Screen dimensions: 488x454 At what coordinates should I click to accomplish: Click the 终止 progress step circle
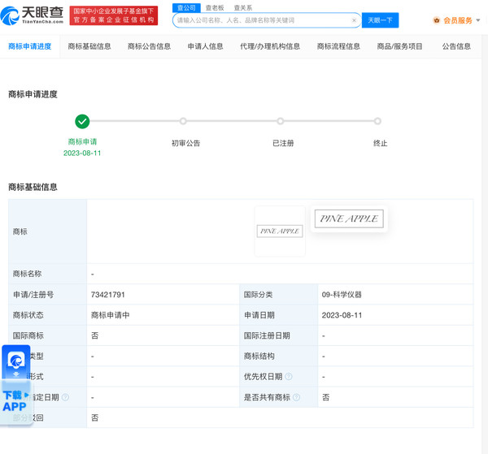(x=377, y=121)
